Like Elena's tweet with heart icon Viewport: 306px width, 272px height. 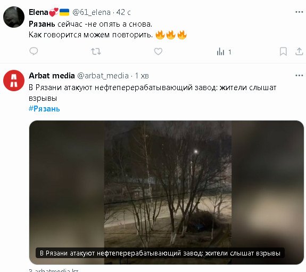click(x=158, y=52)
